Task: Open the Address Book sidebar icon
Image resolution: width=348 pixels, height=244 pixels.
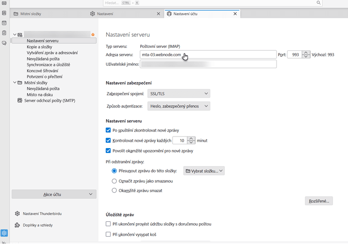Action: (4, 13)
